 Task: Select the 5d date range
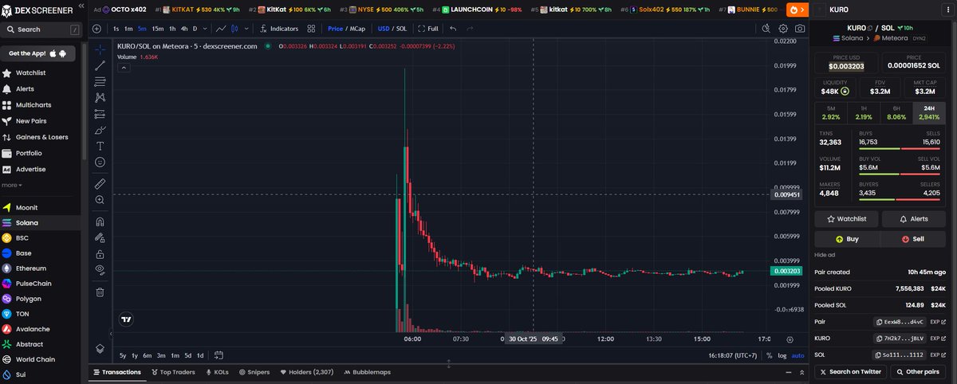[187, 355]
